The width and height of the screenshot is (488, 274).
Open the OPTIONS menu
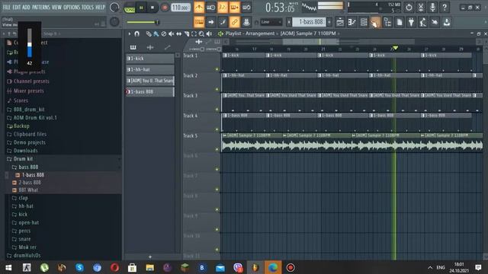click(72, 7)
